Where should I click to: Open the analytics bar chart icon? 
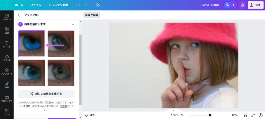[x=242, y=5]
